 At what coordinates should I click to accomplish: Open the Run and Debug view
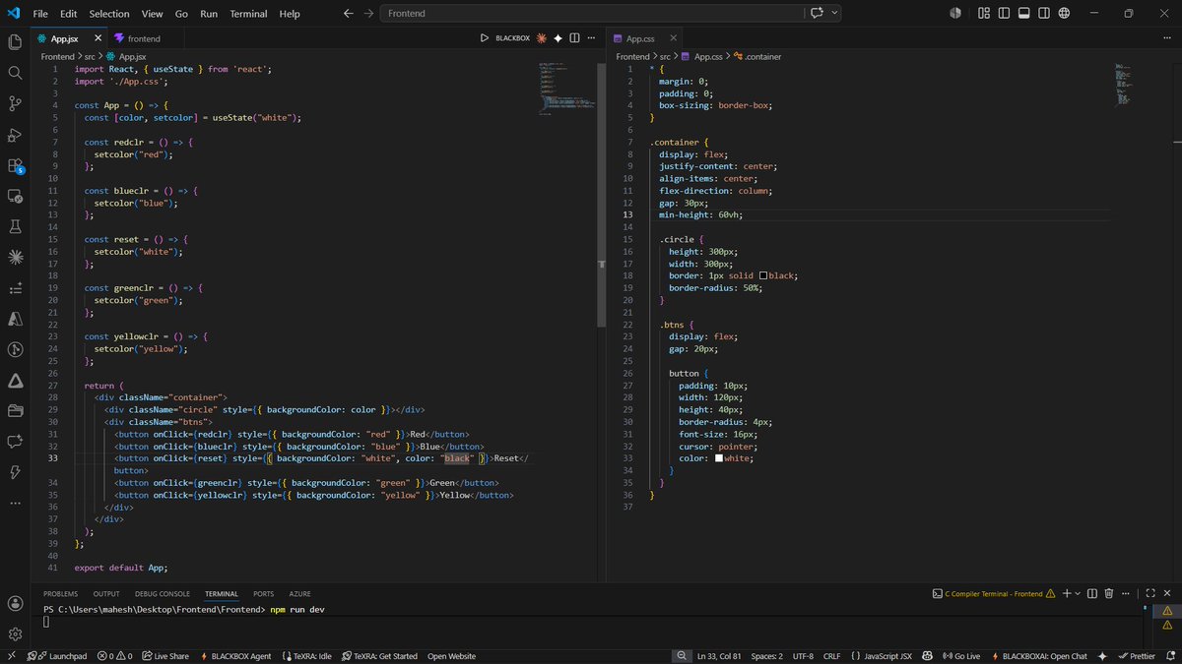(15, 135)
